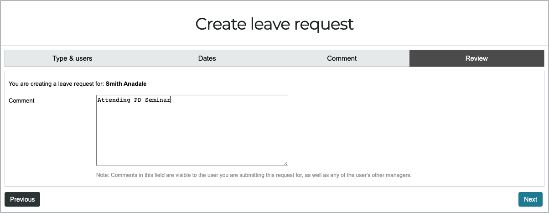Screen dimensions: 549x213
Task: Click the gray note under the comment box
Action: [254, 175]
